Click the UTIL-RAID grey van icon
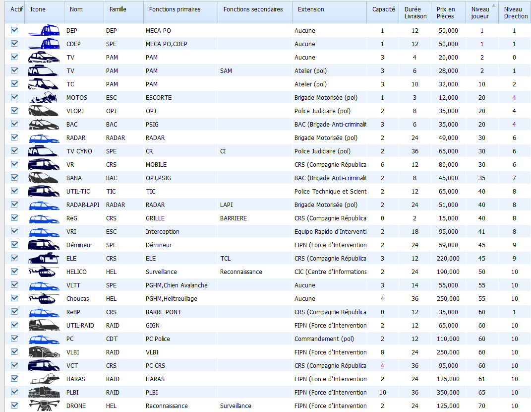Image resolution: width=531 pixels, height=412 pixels. click(x=44, y=325)
